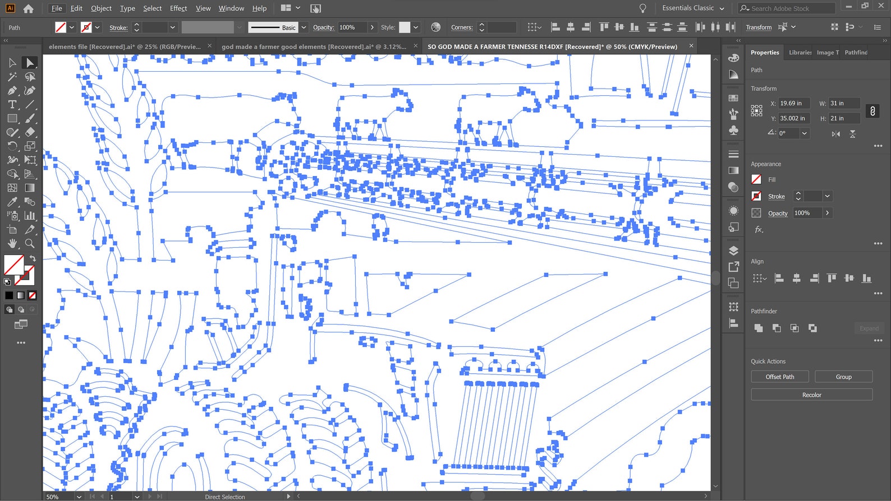
Task: Open the Layers panel icon
Action: (733, 250)
